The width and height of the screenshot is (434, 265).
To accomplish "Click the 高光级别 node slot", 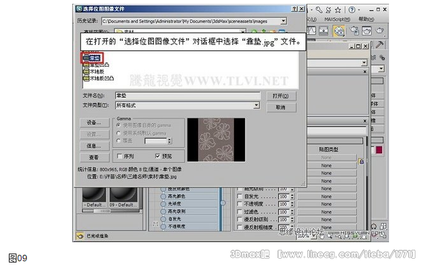I will tap(189, 211).
